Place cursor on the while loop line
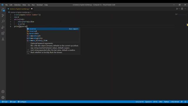 (19, 19)
